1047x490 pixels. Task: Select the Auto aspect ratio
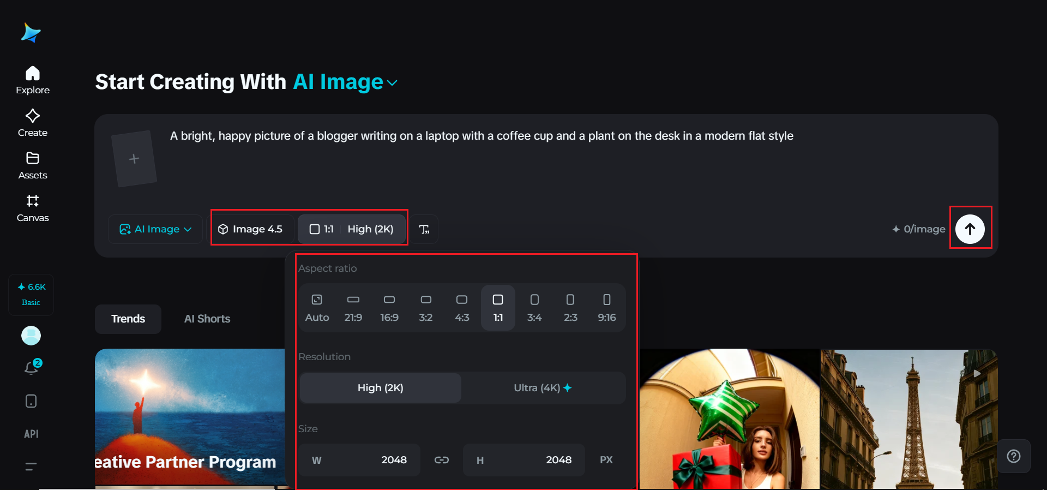coord(317,308)
